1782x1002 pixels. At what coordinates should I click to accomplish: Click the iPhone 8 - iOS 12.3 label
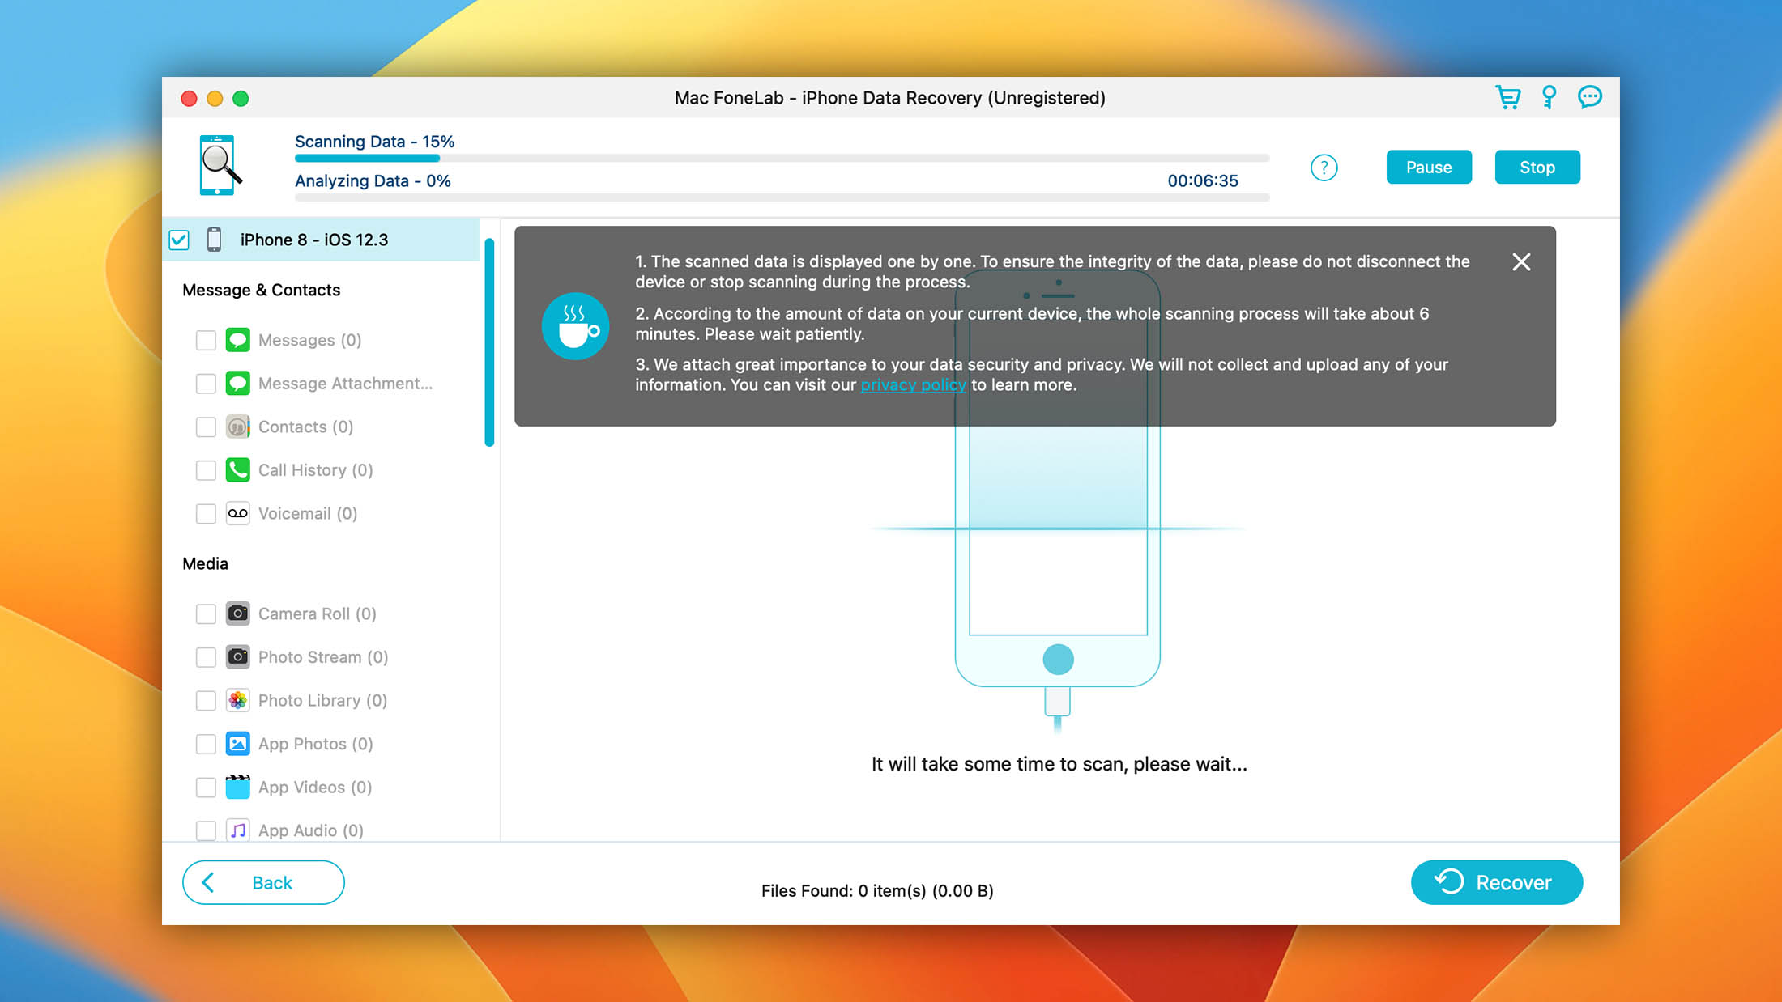point(314,240)
